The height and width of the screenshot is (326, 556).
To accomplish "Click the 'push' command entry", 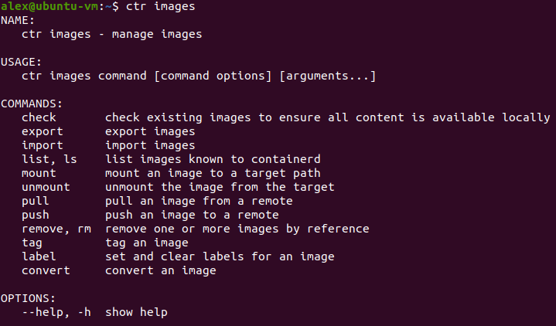I will [35, 215].
